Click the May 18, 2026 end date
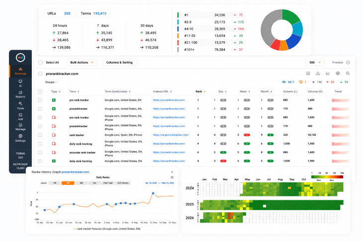 click(x=168, y=183)
